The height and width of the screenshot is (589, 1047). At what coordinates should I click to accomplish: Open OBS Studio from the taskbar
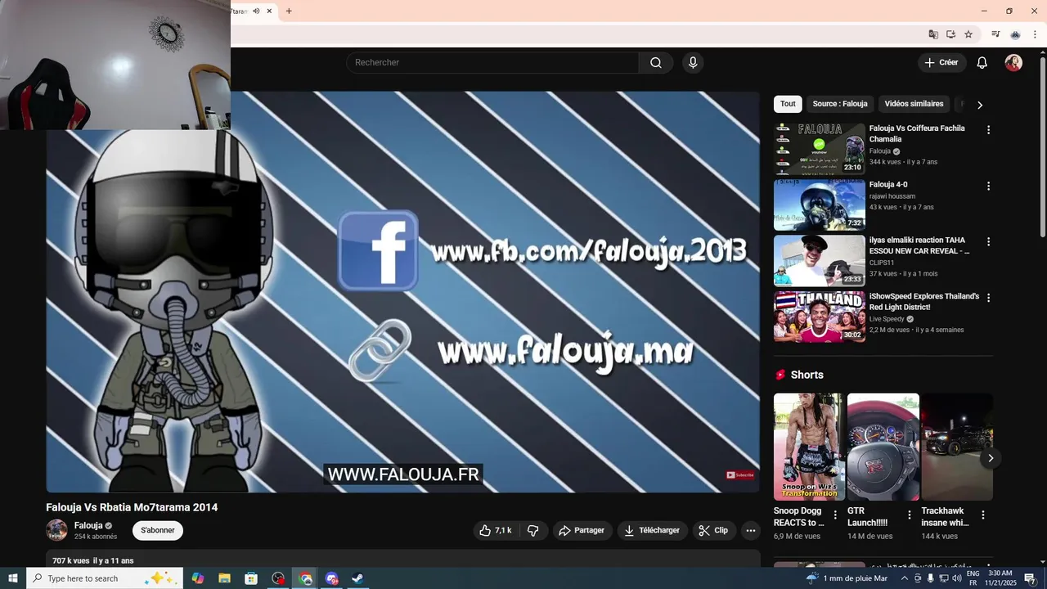(x=278, y=578)
